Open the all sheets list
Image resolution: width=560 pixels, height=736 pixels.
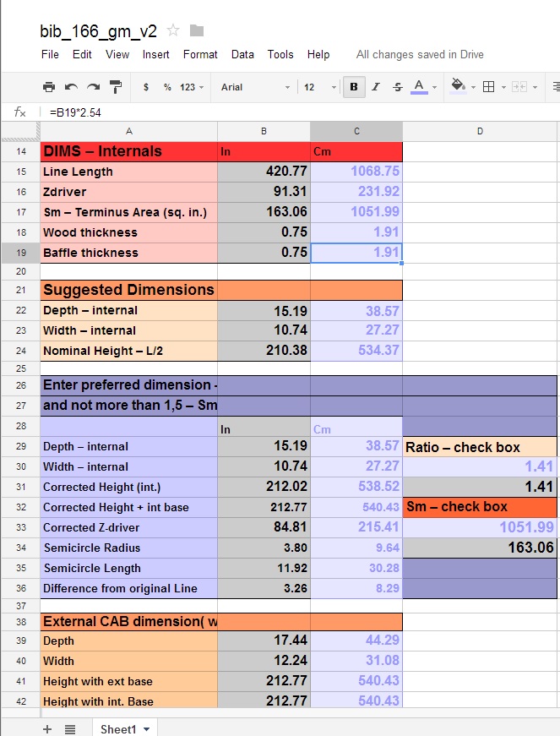click(70, 729)
